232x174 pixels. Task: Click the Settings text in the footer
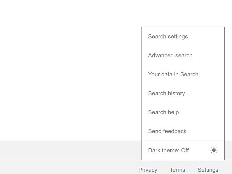(208, 170)
